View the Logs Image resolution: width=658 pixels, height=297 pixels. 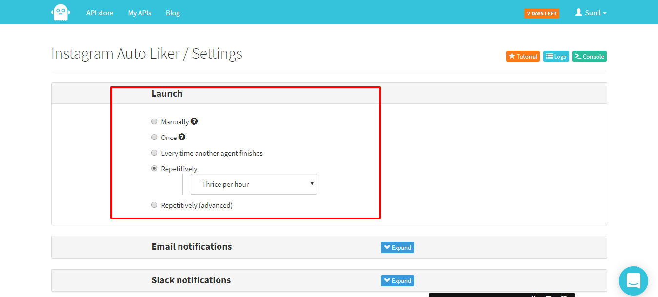point(556,56)
